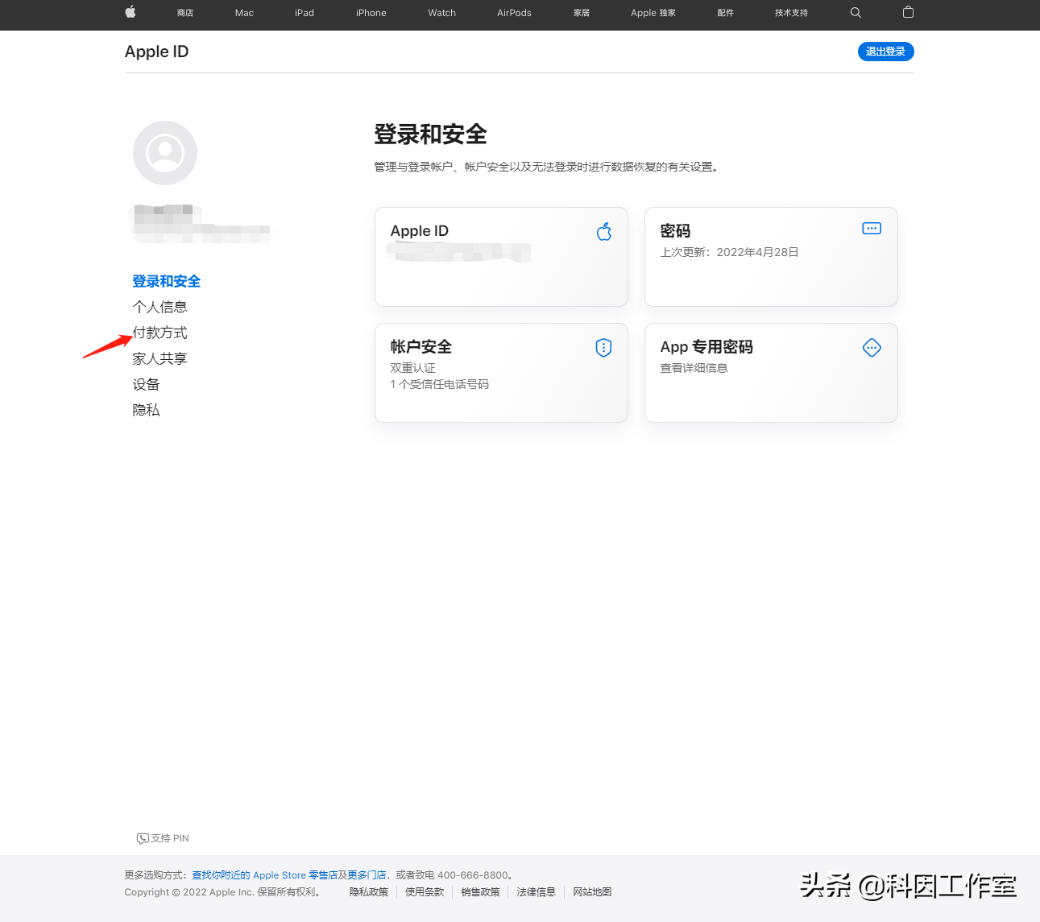Click the diamond icon in App 专用密码 card
The image size is (1040, 922).
(x=871, y=348)
